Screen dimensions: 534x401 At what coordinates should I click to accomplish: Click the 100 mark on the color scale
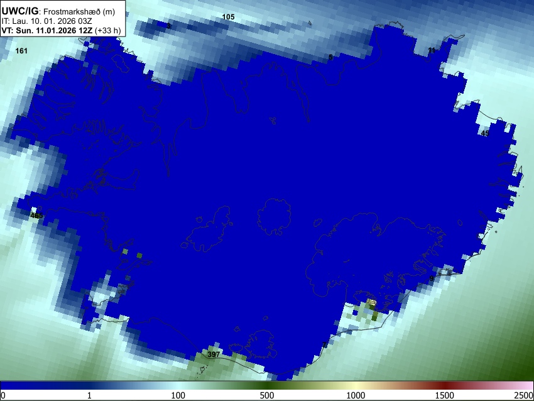click(178, 395)
